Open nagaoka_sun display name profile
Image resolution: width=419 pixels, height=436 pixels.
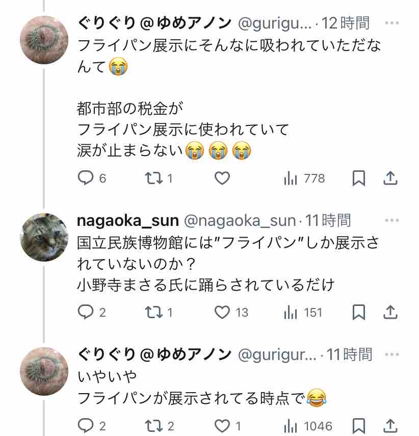[x=127, y=220]
